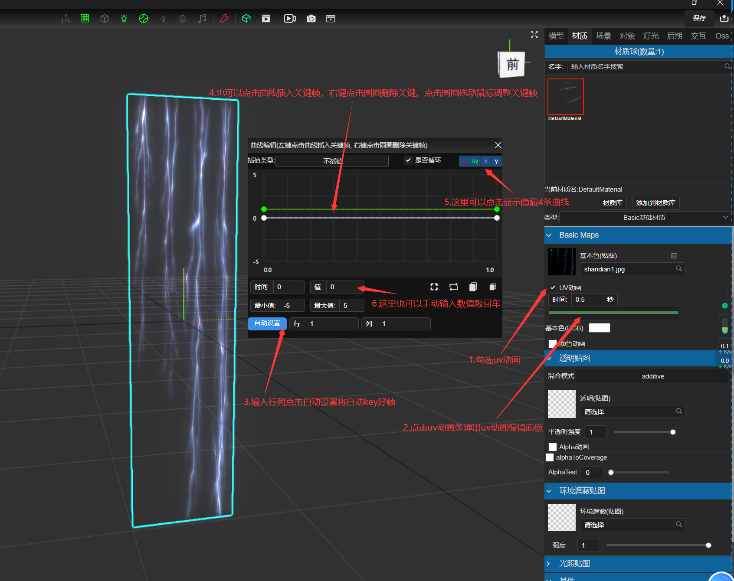The height and width of the screenshot is (581, 734).
Task: Click the cube box icon in toolbar
Action: pyautogui.click(x=105, y=19)
